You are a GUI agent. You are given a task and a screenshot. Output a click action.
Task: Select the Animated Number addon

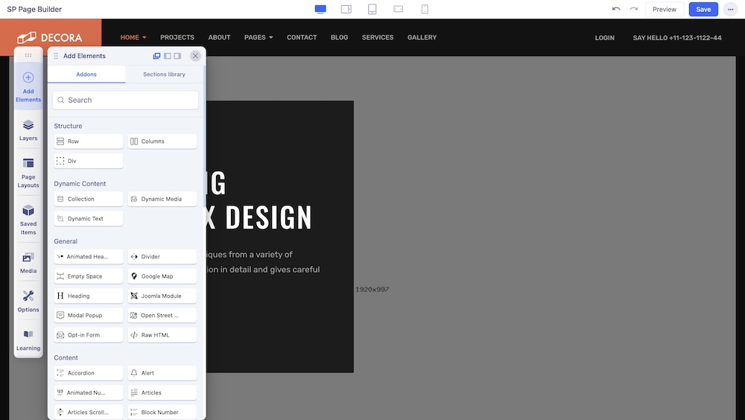tap(89, 392)
